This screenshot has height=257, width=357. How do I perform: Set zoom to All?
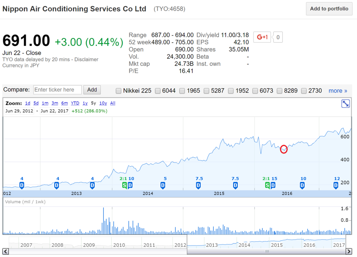coord(113,103)
